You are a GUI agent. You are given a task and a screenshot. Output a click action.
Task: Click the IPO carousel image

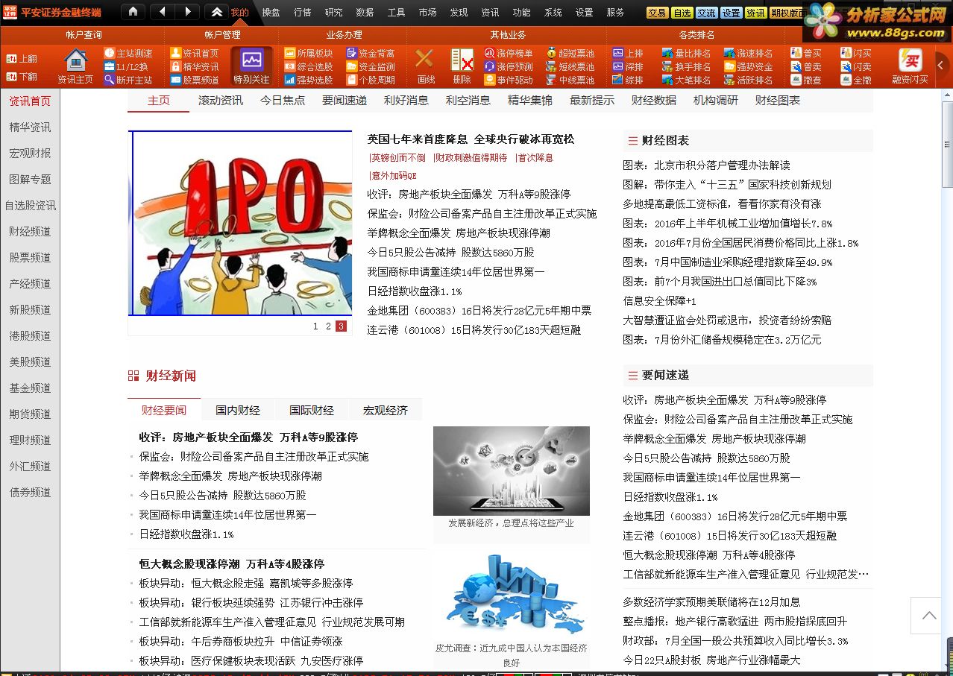241,224
